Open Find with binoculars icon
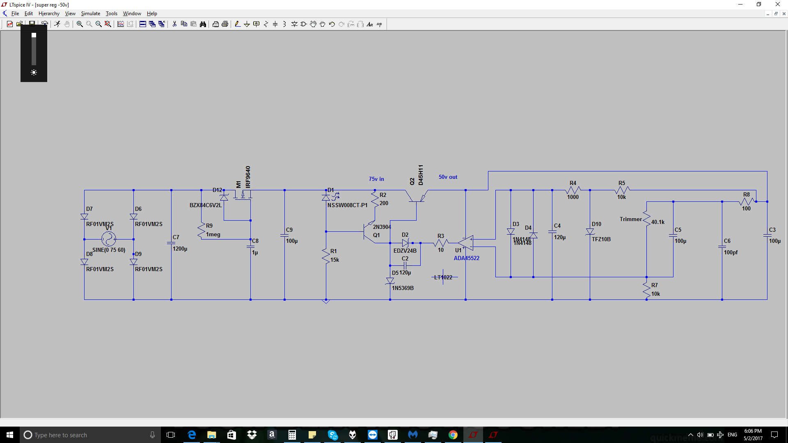The width and height of the screenshot is (788, 443). pos(203,24)
